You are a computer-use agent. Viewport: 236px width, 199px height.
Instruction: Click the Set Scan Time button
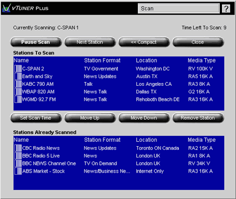[x=36, y=118]
